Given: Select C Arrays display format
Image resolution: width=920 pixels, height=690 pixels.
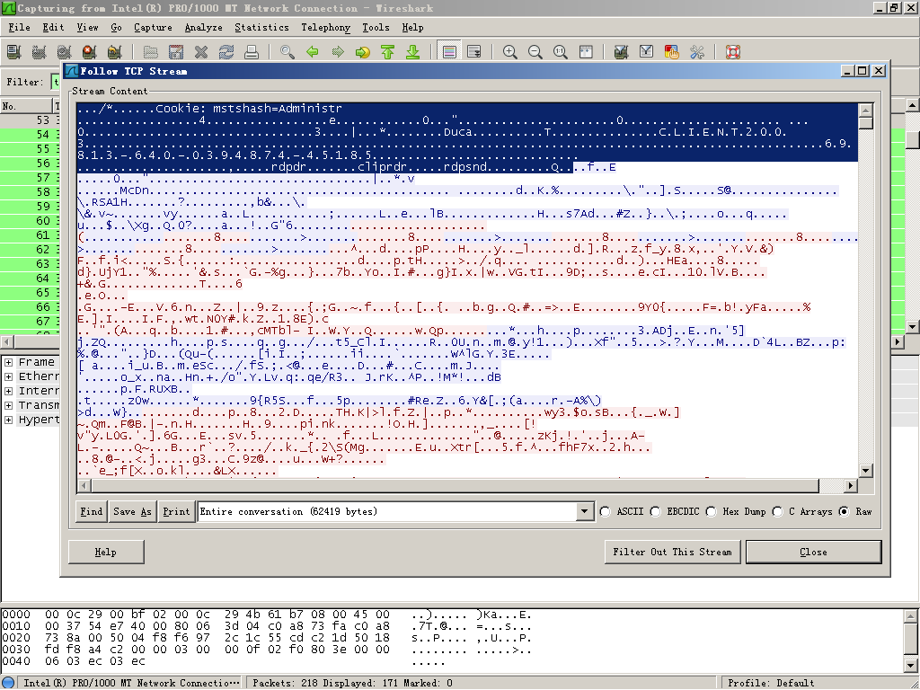Looking at the screenshot, I should tap(777, 511).
